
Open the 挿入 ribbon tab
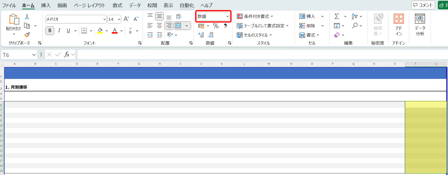click(x=46, y=5)
